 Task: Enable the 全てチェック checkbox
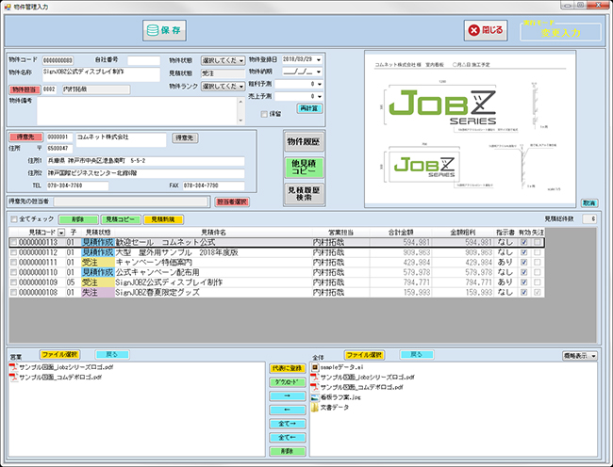pyautogui.click(x=14, y=218)
